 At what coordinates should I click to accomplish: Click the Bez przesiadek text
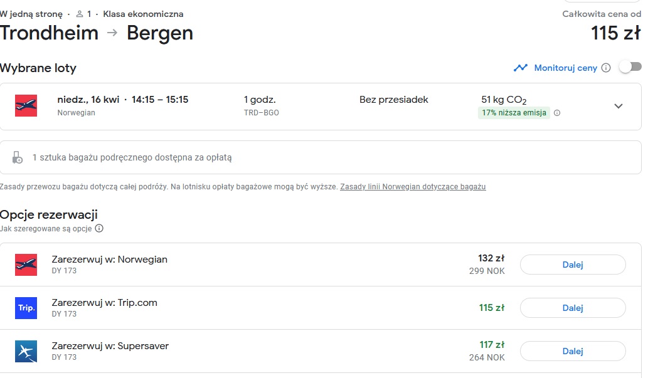(x=394, y=100)
